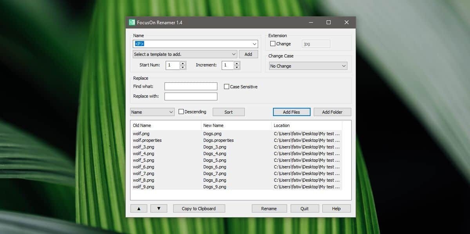Open the sort-by Name dropdown

[x=152, y=112]
